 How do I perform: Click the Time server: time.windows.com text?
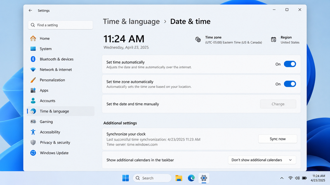132,145
